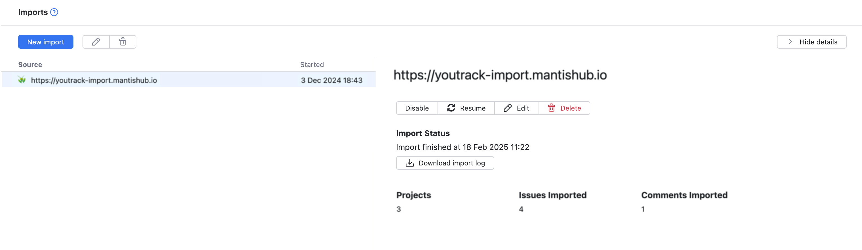862x250 pixels.
Task: Click the large mantishub URL heading in details
Action: (500, 75)
